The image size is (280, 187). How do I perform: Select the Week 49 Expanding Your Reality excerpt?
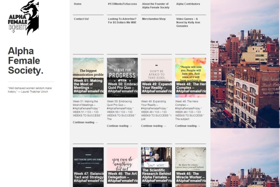(156, 110)
